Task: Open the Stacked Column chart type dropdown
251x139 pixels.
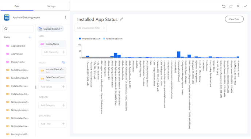Action: (x=50, y=29)
